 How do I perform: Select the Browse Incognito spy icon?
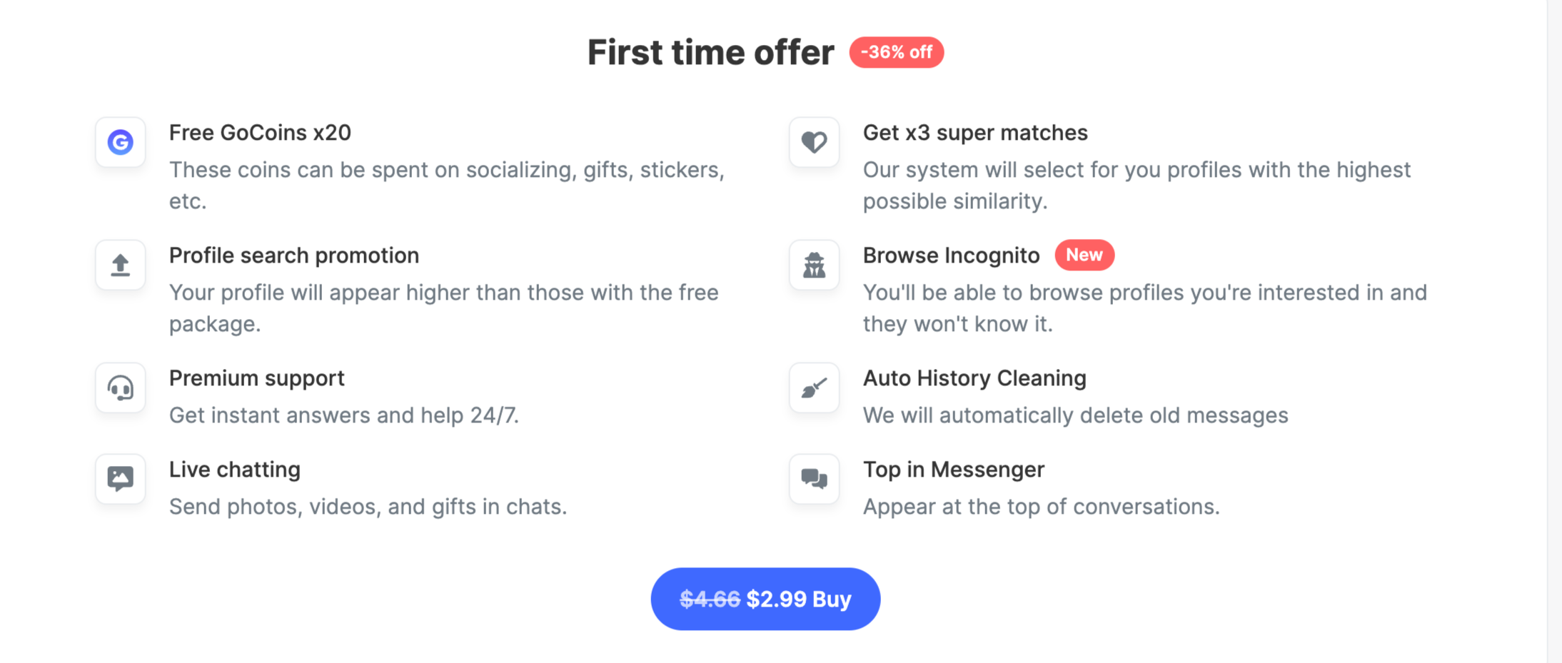(x=814, y=265)
